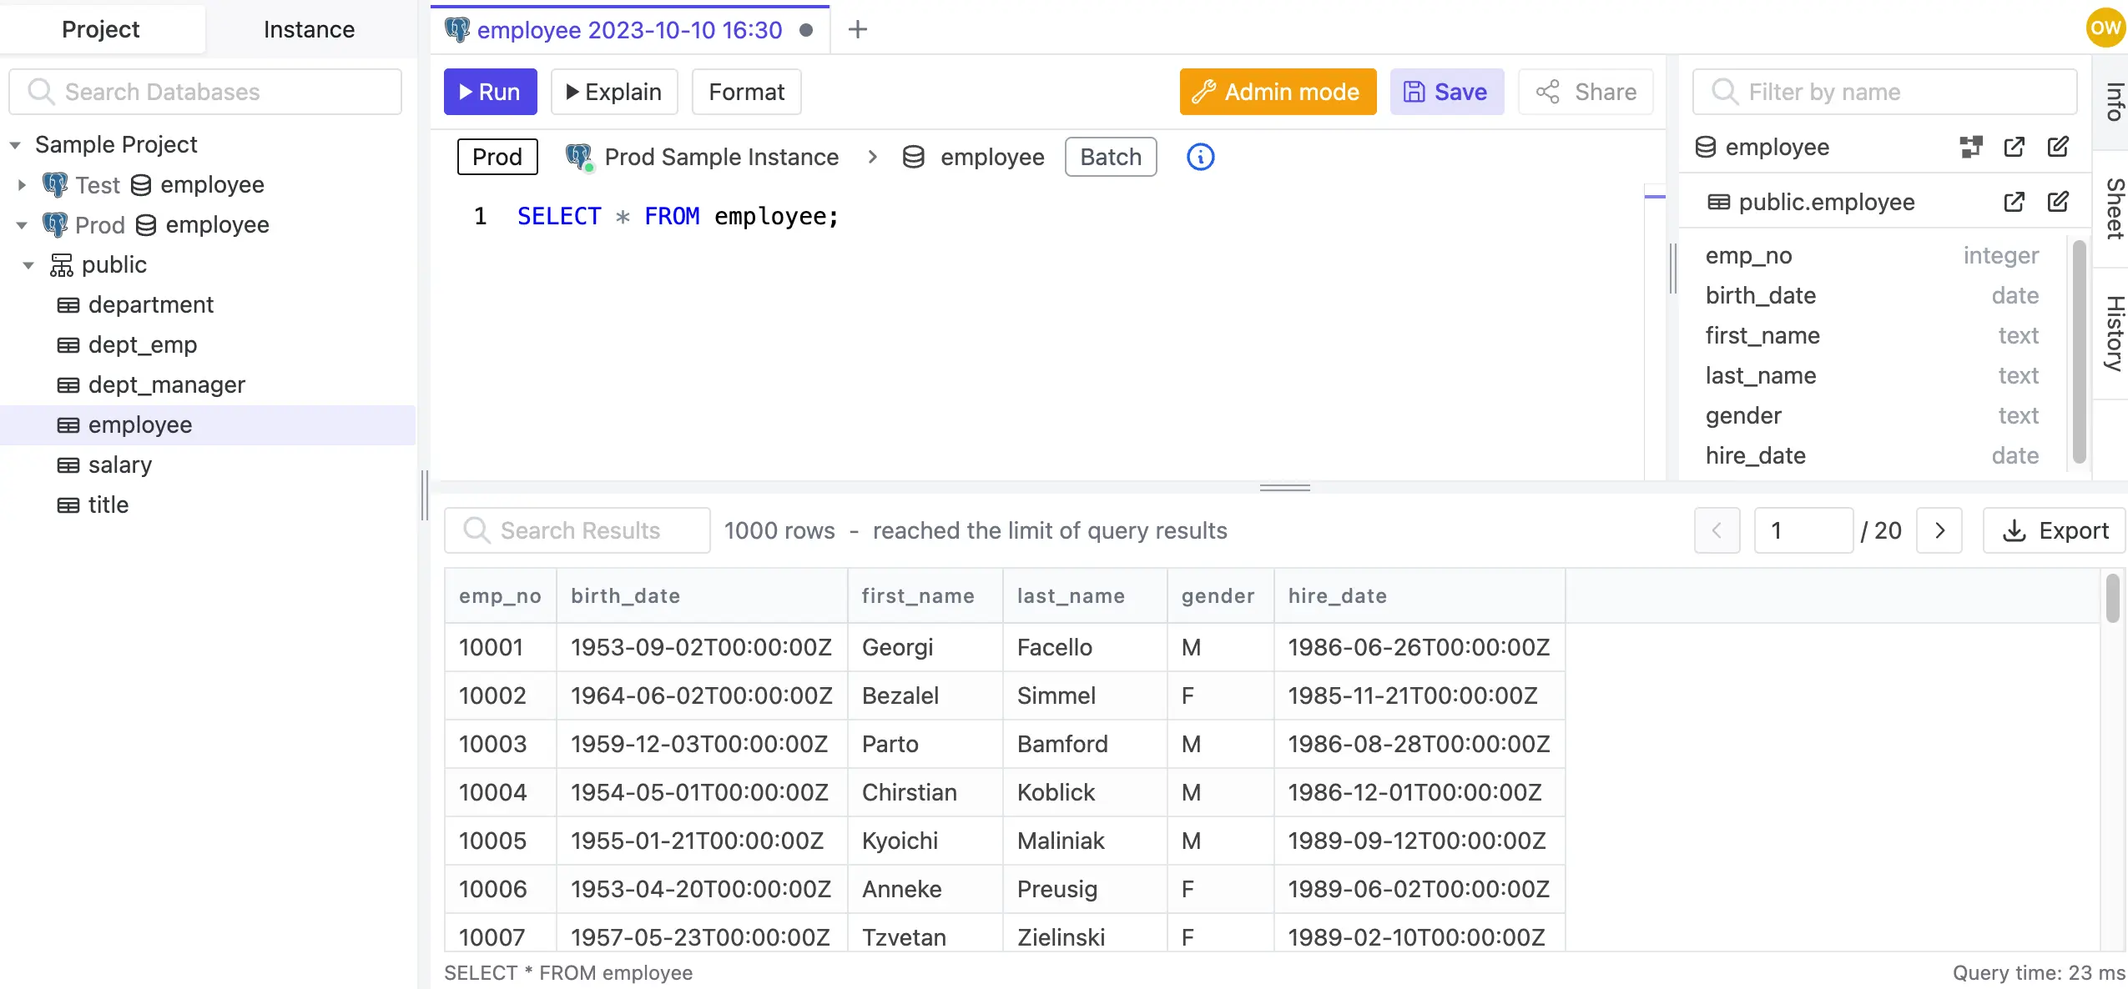This screenshot has width=2128, height=989.
Task: Click the table icon for department
Action: [x=68, y=305]
